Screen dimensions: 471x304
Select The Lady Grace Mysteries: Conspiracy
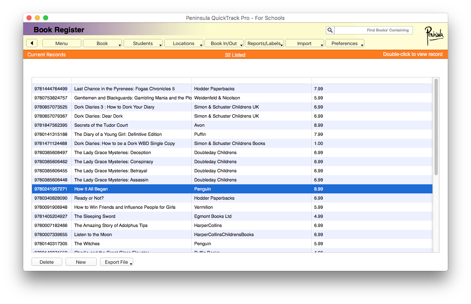click(232, 162)
